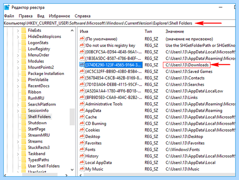Select the Shell Folders folder icon
The height and width of the screenshot is (180, 239).
(24, 117)
